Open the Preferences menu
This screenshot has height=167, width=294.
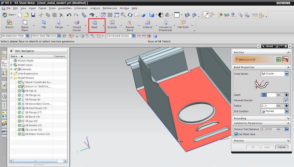(x=110, y=8)
